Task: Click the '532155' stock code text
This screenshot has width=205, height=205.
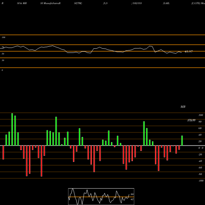Action: [137, 3]
